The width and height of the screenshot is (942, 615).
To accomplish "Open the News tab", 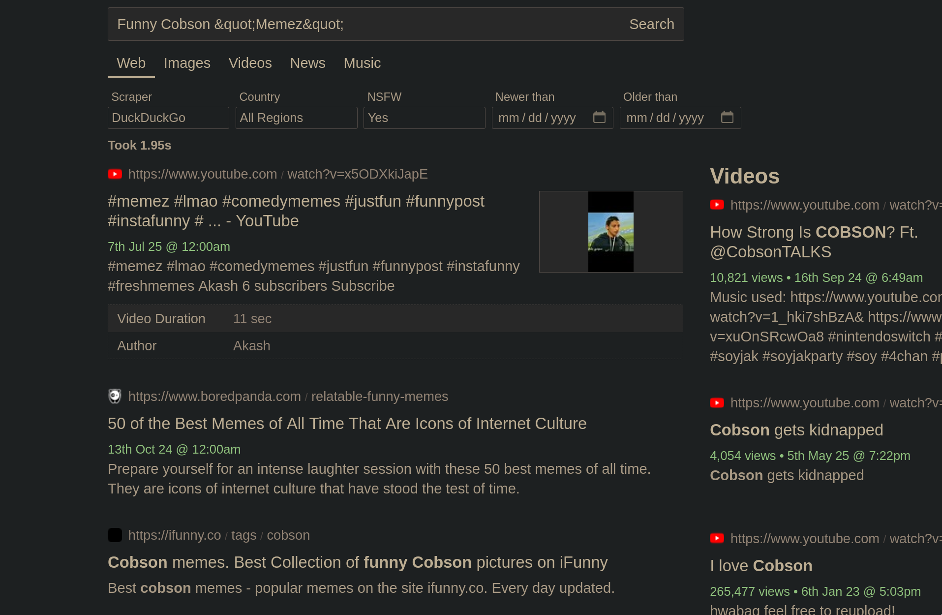I will click(307, 63).
